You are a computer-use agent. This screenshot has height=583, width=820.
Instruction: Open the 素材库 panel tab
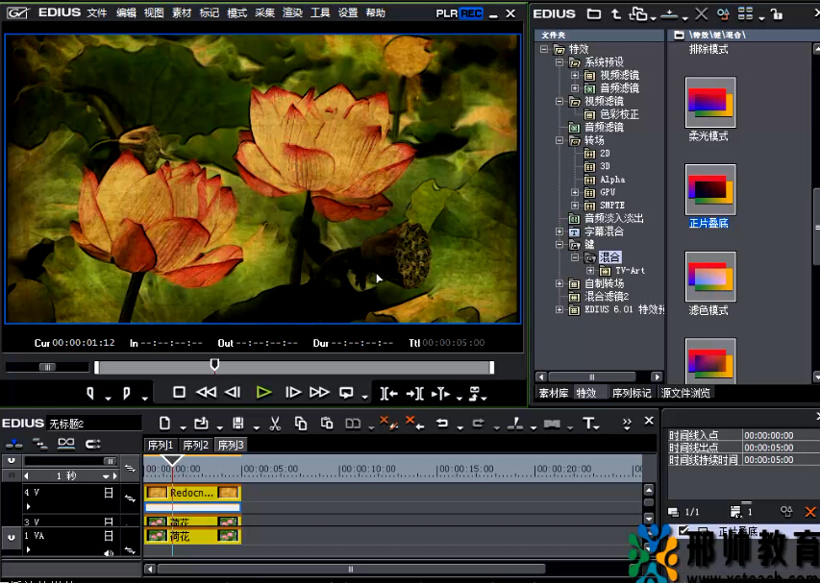(554, 393)
